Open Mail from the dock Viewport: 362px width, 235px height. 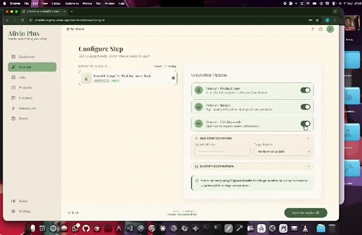[x=294, y=228]
